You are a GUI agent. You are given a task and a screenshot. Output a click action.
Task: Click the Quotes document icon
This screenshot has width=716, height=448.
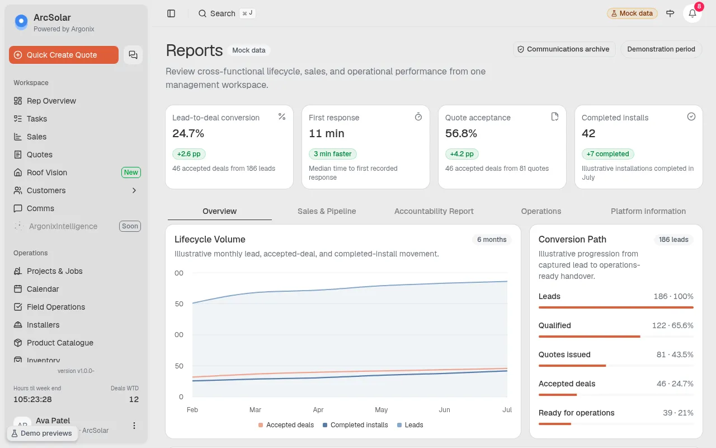pyautogui.click(x=18, y=155)
